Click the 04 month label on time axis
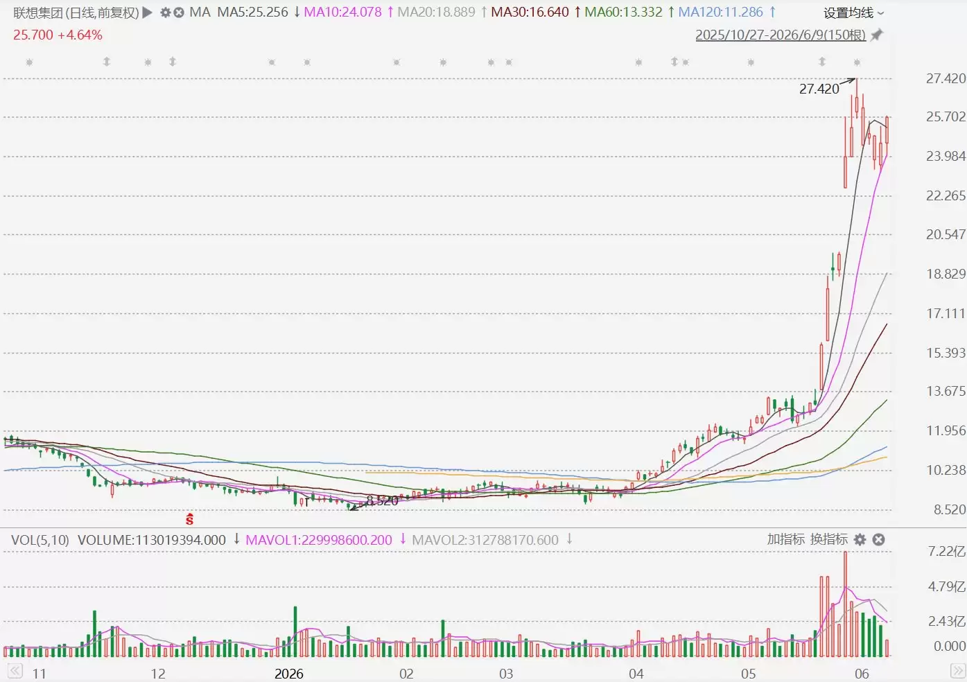The image size is (967, 682). point(636,674)
